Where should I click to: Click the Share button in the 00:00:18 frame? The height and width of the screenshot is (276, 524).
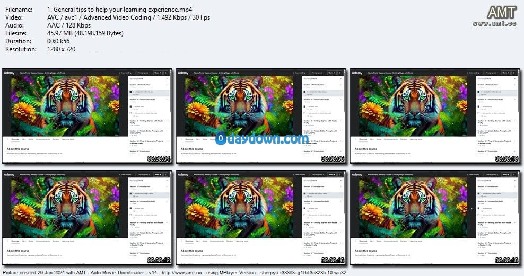click(506, 174)
